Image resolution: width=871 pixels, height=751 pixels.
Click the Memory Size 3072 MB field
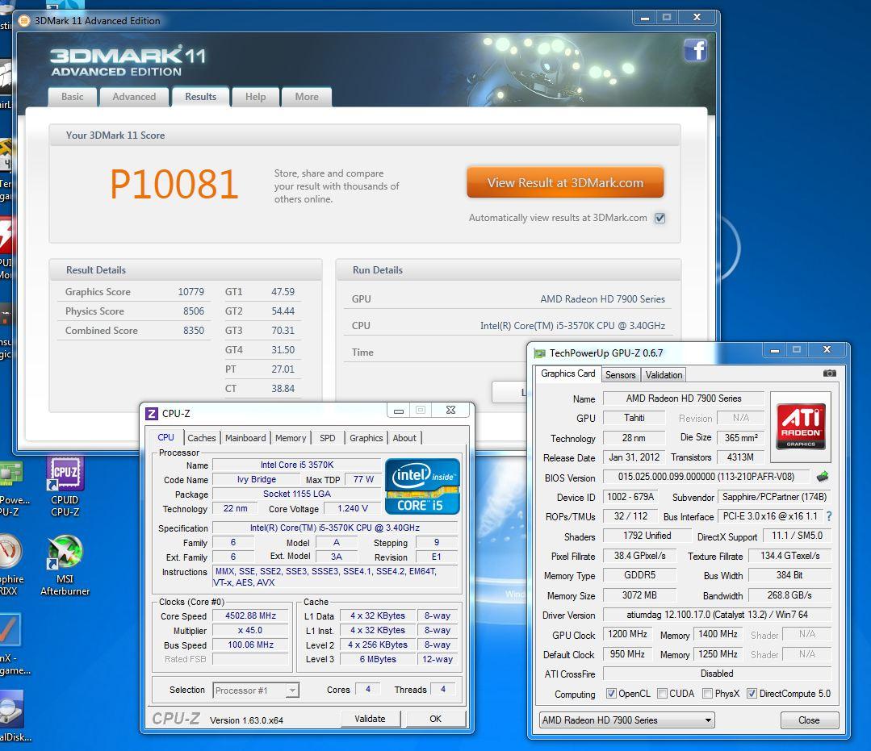[639, 595]
